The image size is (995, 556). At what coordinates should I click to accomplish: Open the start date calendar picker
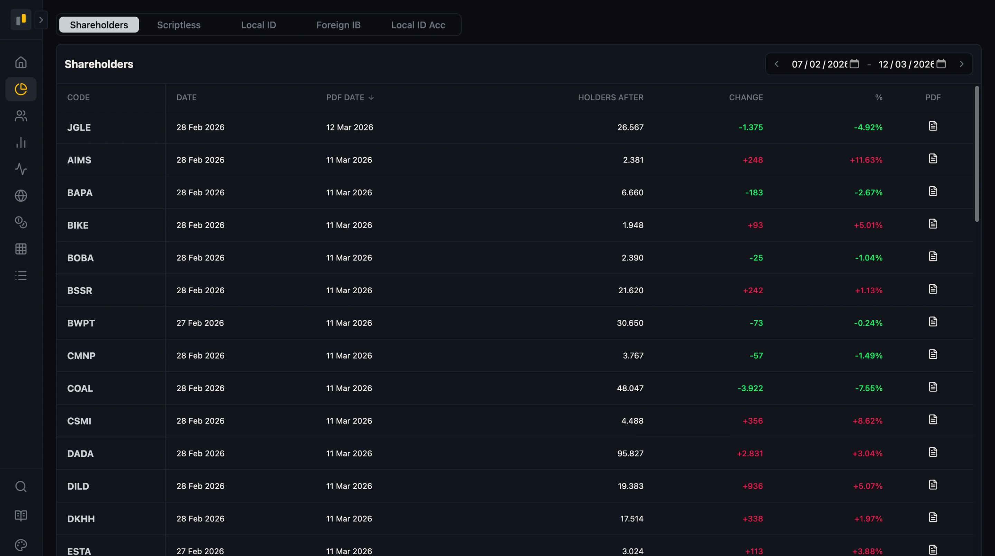coord(854,64)
